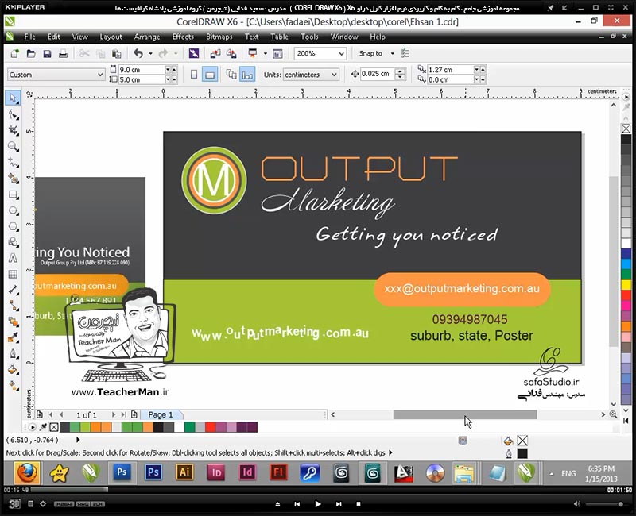This screenshot has width=636, height=516.
Task: Toggle the All pages layout button
Action: [231, 75]
